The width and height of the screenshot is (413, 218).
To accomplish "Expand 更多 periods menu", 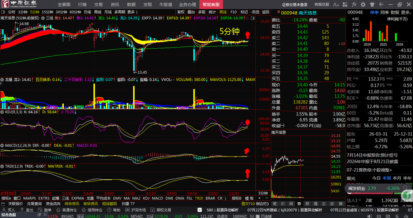I will [x=132, y=12].
